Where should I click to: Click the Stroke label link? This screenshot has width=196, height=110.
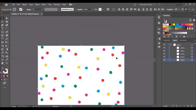tap(29, 9)
